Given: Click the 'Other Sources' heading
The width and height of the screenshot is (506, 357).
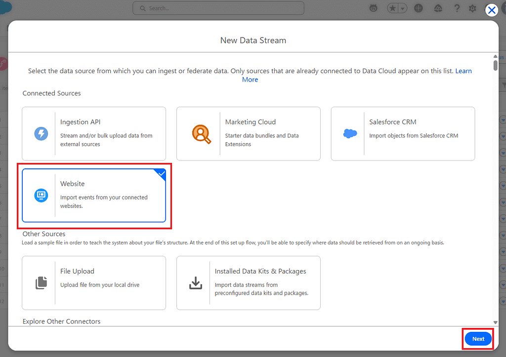Looking at the screenshot, I should pos(44,234).
